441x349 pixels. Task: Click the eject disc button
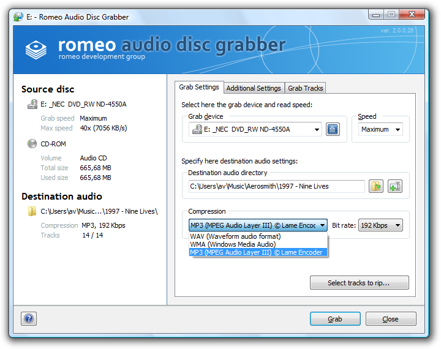(333, 129)
